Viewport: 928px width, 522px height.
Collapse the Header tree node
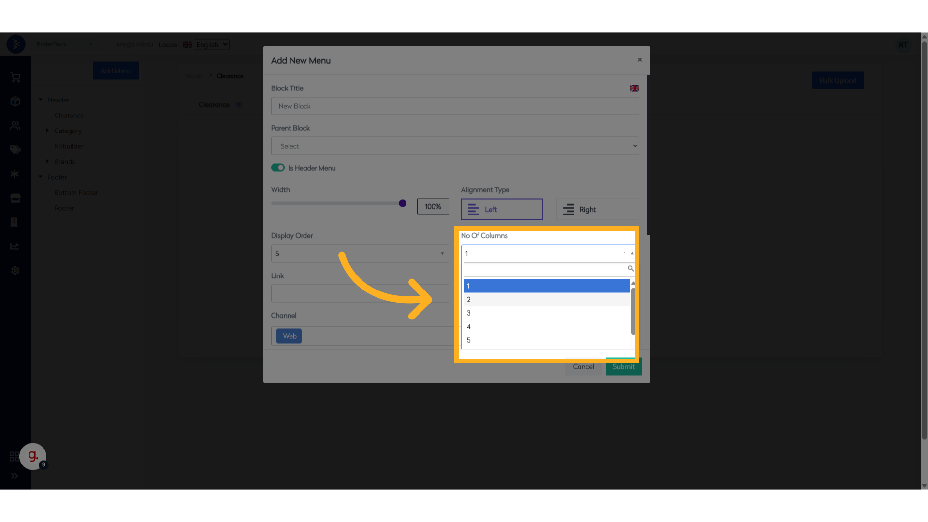pos(41,100)
